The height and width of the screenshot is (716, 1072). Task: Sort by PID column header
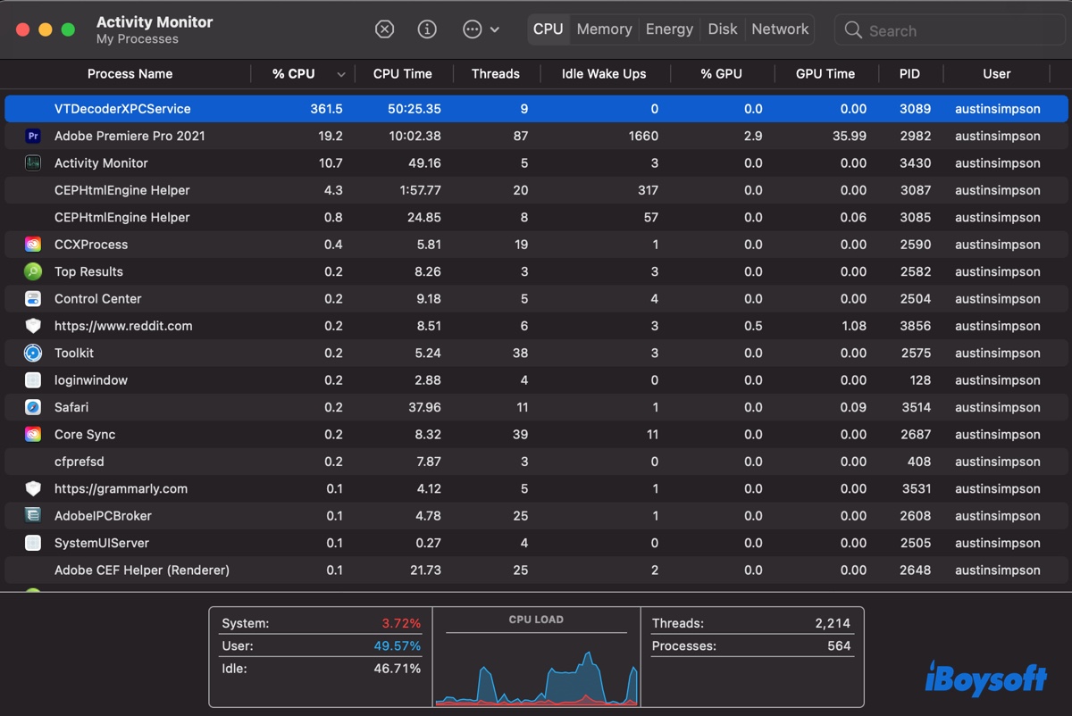tap(909, 74)
